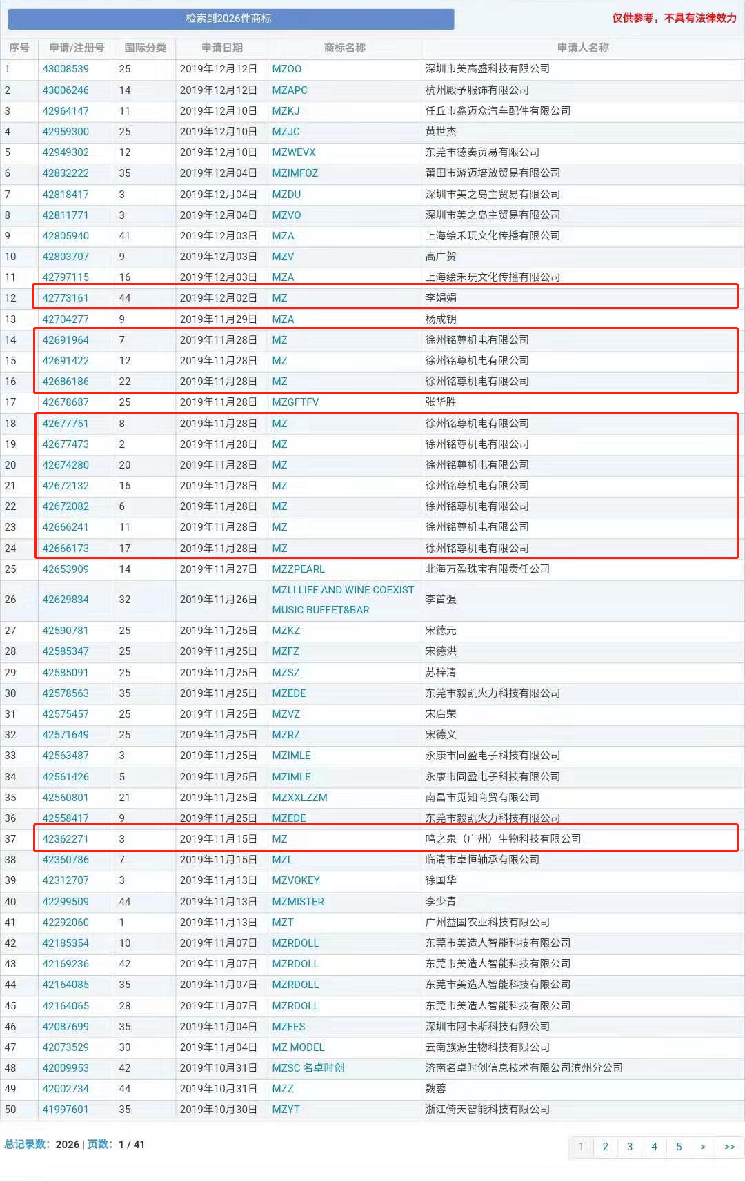745x1182 pixels.
Task: Open the MZLI LIFE AND WINE COEXIST trademark
Action: [343, 590]
